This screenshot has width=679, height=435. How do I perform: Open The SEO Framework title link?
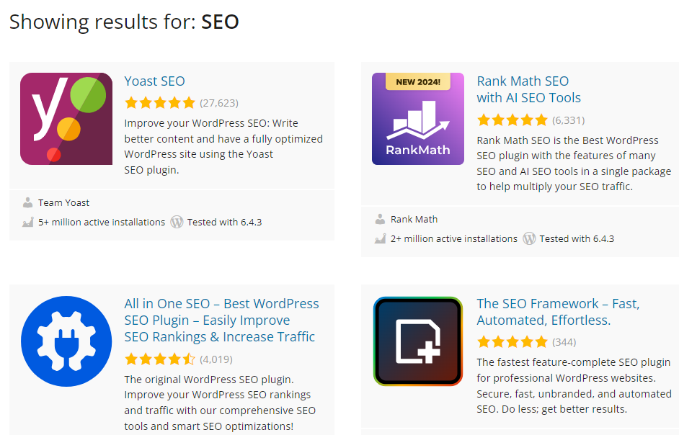(x=557, y=312)
